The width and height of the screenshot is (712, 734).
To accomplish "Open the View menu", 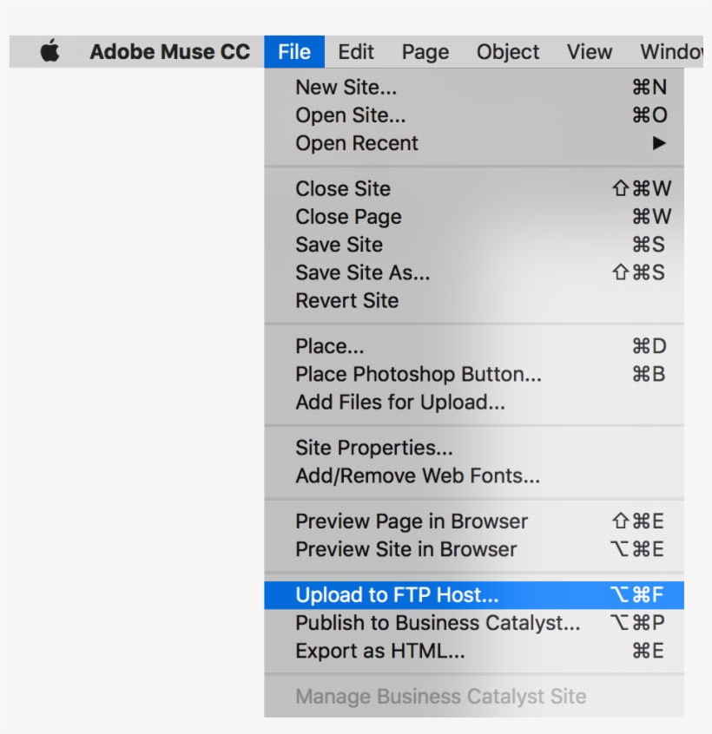I will tap(589, 52).
